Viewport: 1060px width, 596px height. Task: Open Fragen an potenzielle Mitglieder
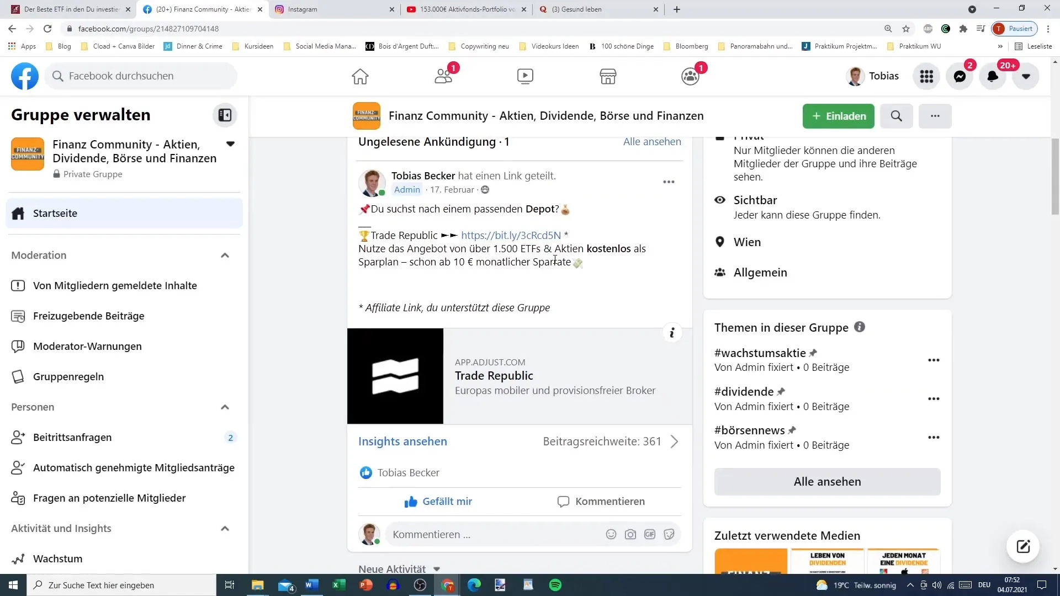(x=124, y=498)
